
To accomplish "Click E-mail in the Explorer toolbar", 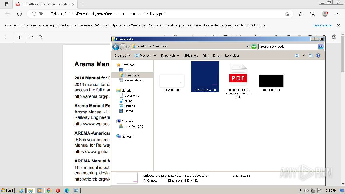I will (x=217, y=56).
